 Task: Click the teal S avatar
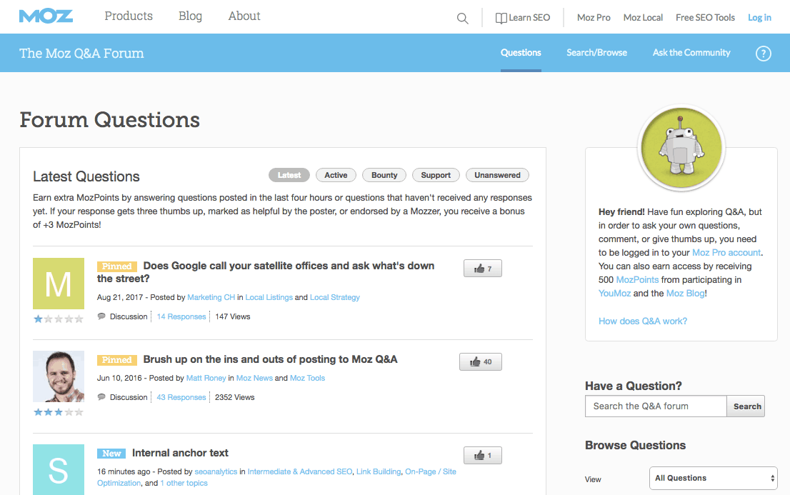tap(59, 469)
